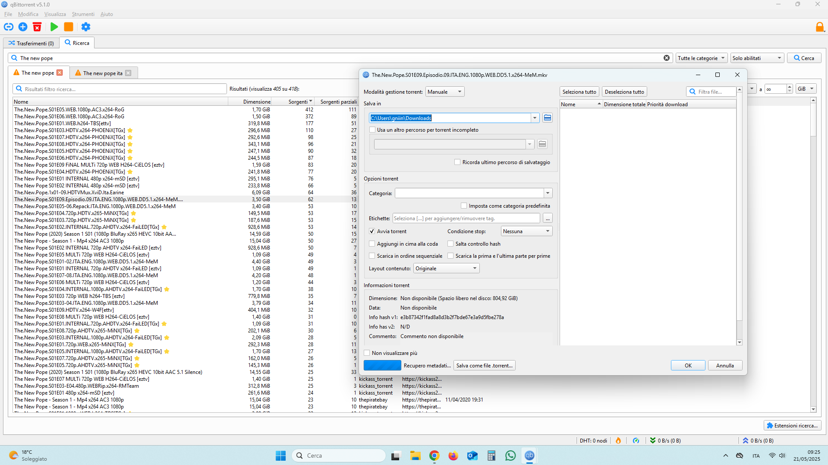Focus the 'Risultati filtro ricerca...' field

[x=120, y=89]
